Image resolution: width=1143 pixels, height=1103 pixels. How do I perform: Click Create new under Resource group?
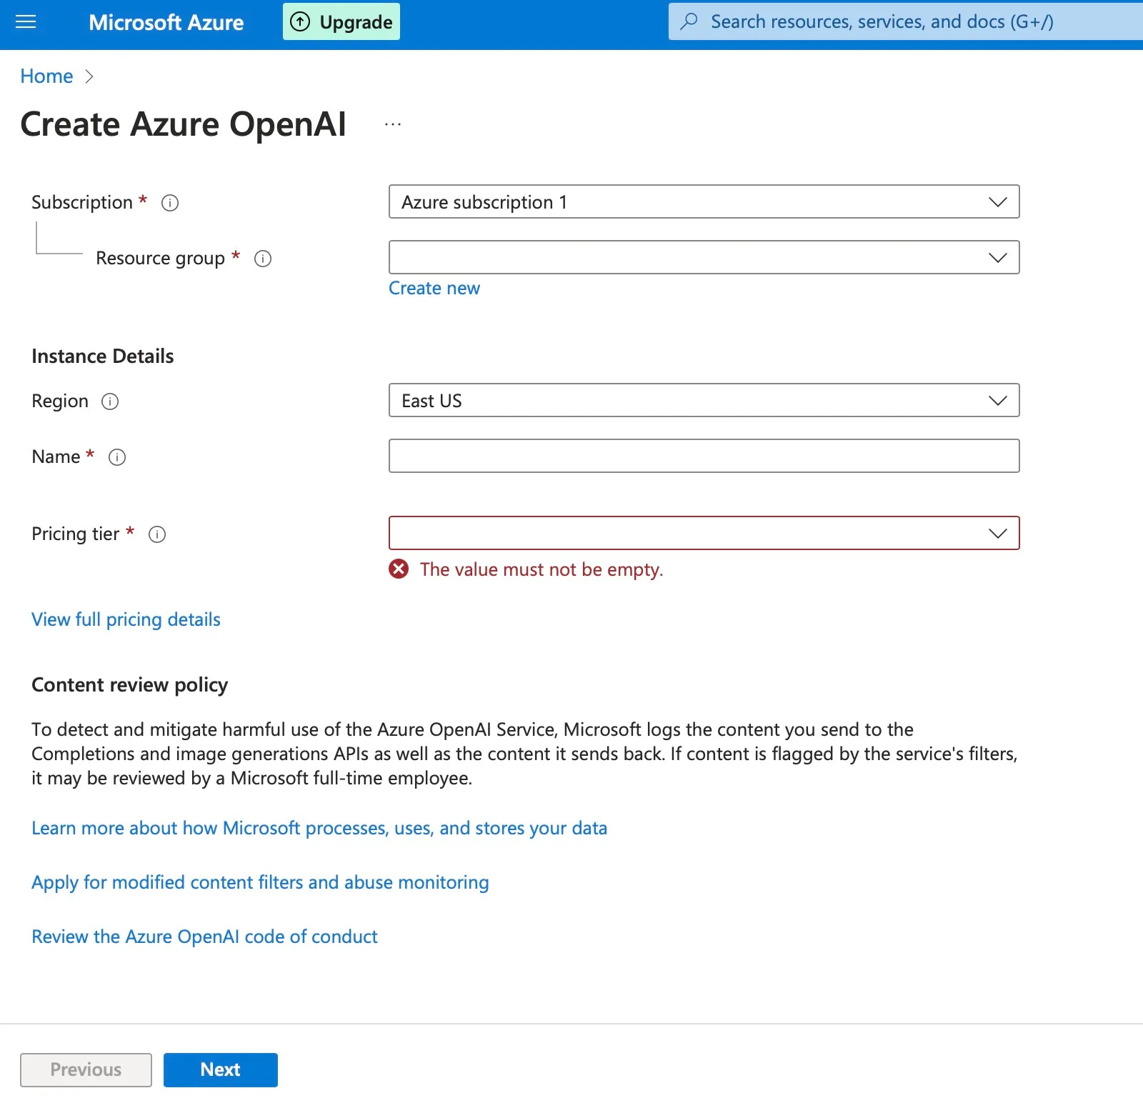click(x=434, y=288)
